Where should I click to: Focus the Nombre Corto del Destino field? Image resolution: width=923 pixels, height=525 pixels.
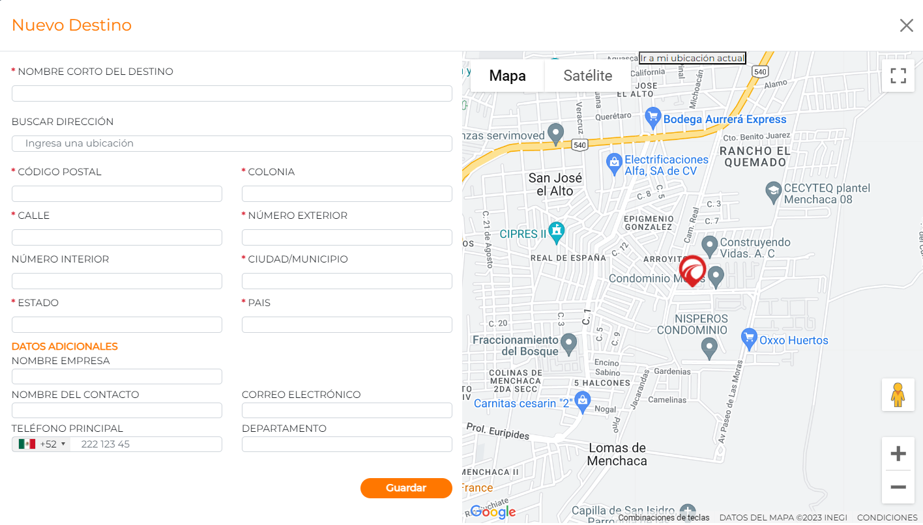[x=232, y=93]
